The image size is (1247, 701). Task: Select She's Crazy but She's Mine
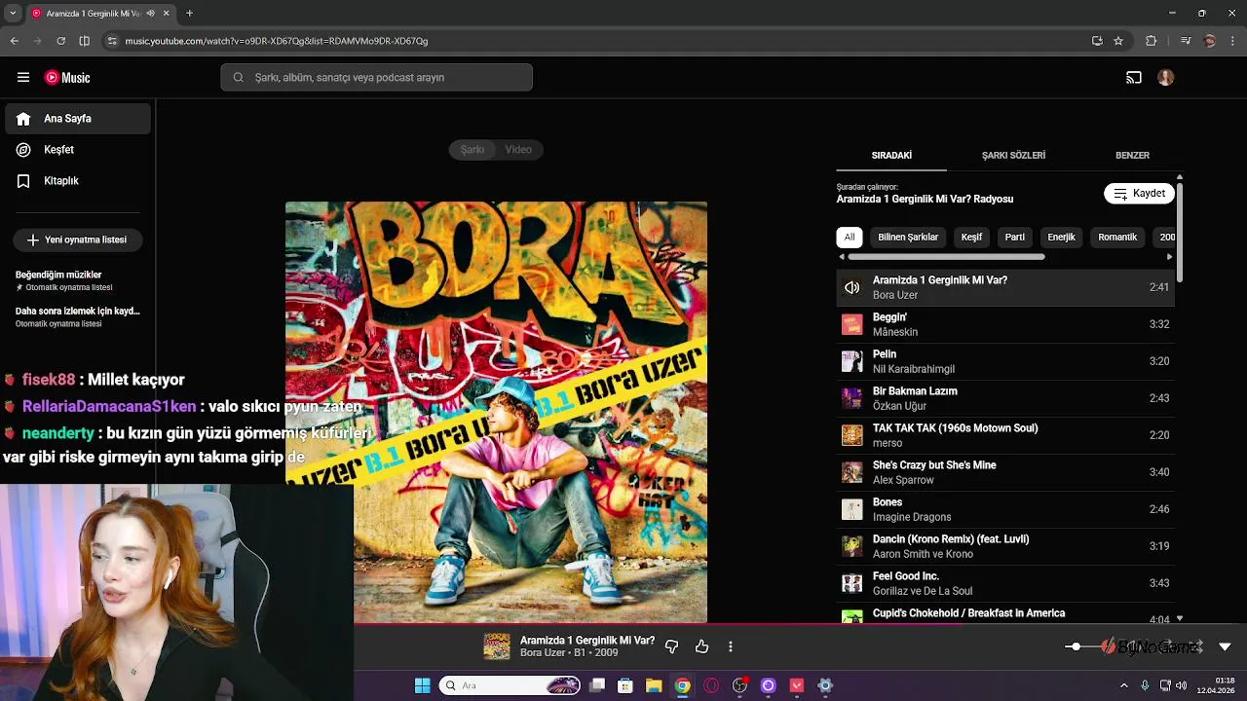pyautogui.click(x=1005, y=472)
